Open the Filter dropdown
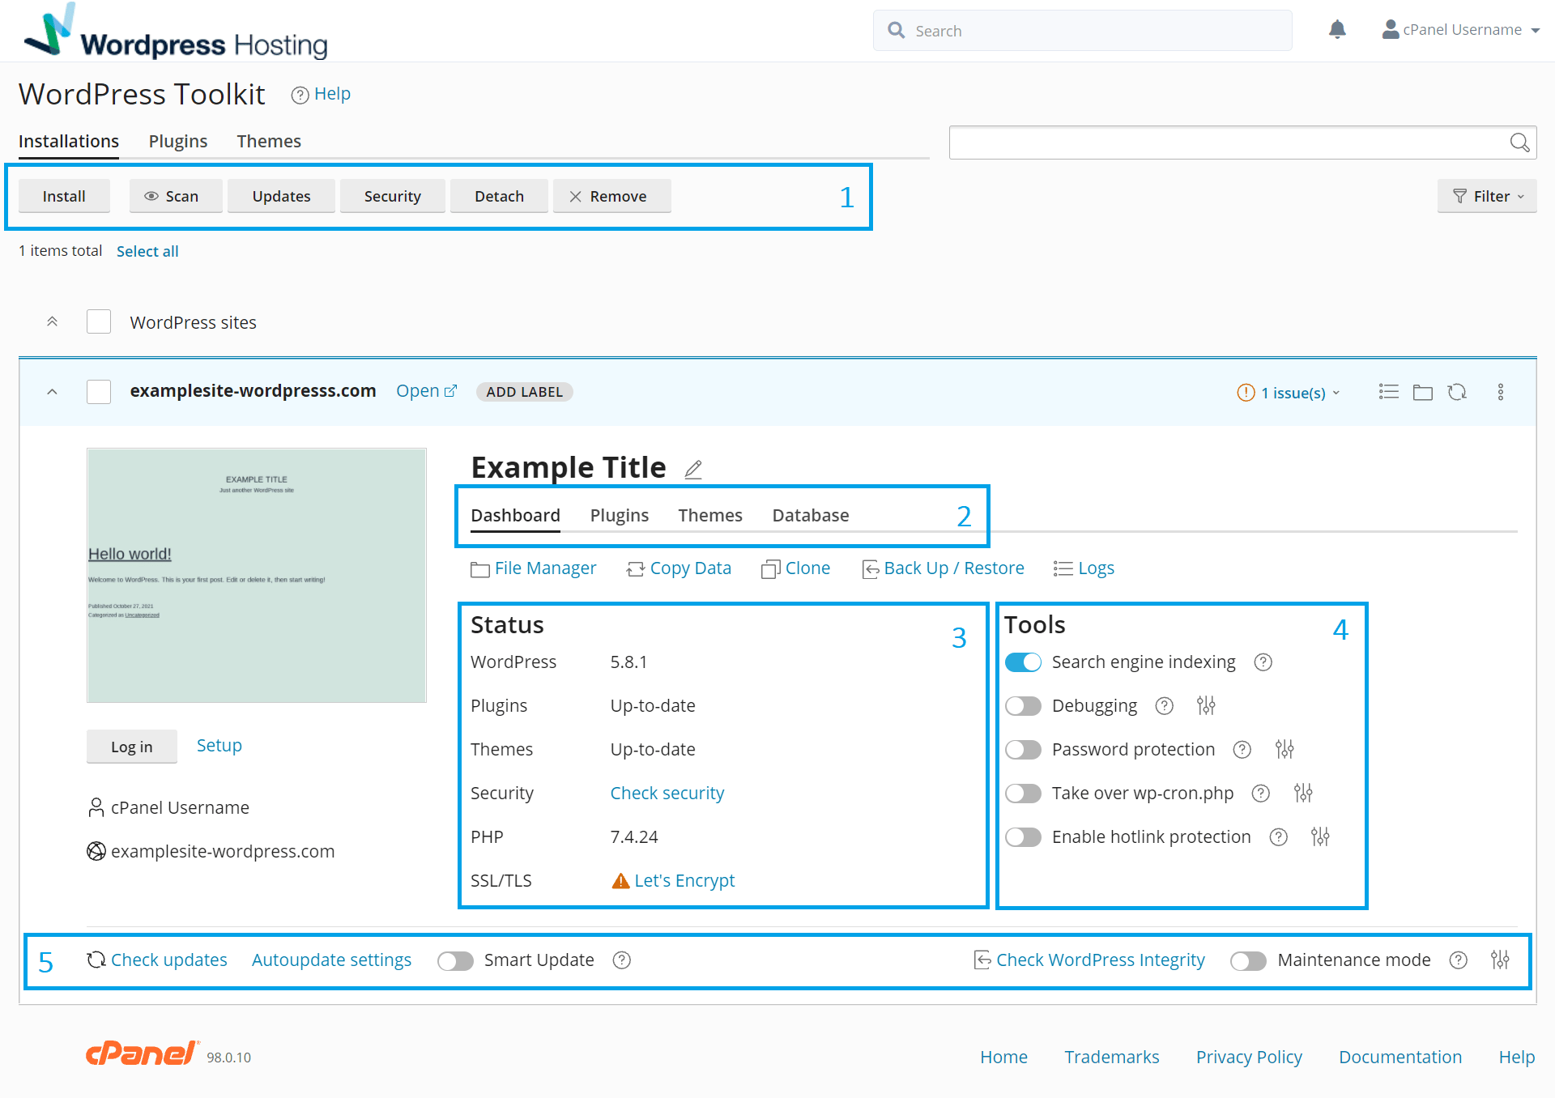The width and height of the screenshot is (1555, 1098). [1487, 196]
